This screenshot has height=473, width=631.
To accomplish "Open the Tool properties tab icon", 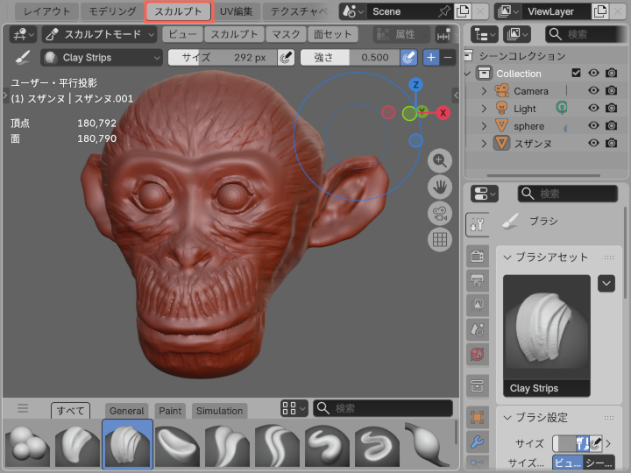I will (x=478, y=224).
